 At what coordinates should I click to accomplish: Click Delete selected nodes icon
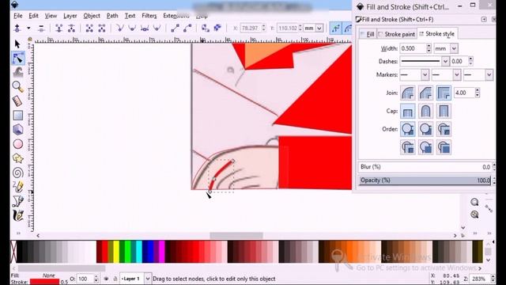(41, 28)
